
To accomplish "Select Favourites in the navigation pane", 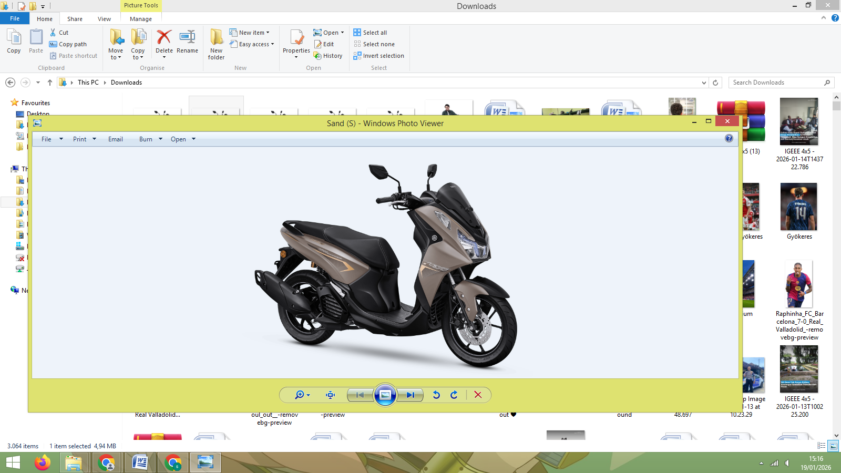I will pyautogui.click(x=36, y=103).
